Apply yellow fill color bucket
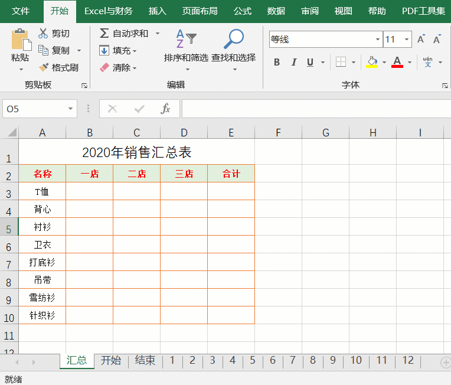Image resolution: width=451 pixels, height=385 pixels. click(372, 62)
